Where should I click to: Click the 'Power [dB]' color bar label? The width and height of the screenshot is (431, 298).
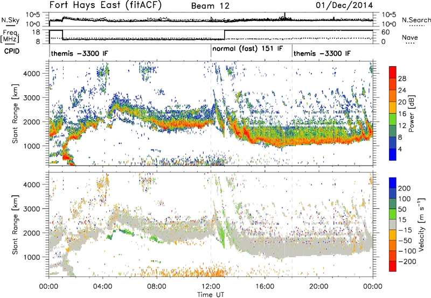coord(412,113)
